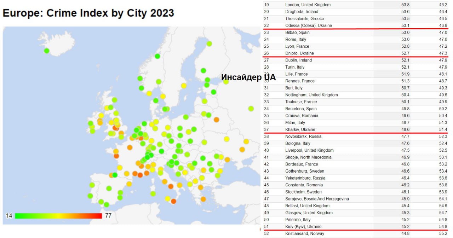This screenshot has width=453, height=238.
Task: Click the easternmost yellow-green map marker
Action: [251, 109]
